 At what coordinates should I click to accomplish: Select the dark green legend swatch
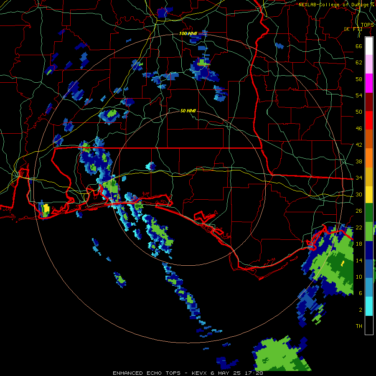(369, 213)
